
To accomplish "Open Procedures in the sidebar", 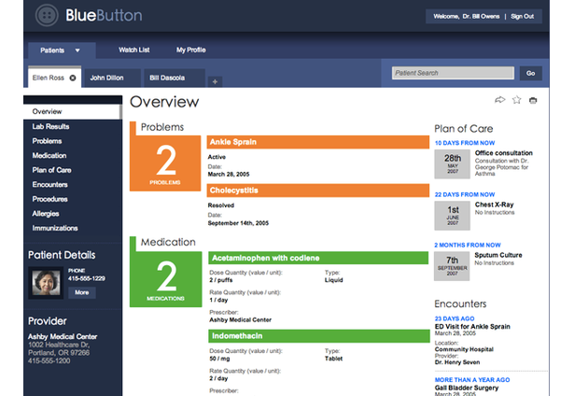I will click(49, 199).
